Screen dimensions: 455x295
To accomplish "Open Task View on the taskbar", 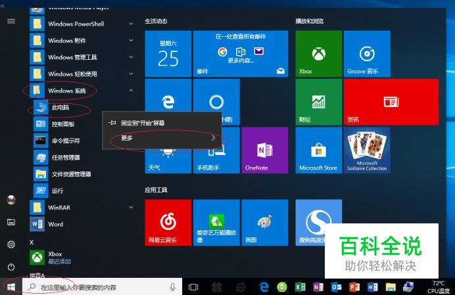I will pyautogui.click(x=193, y=287).
